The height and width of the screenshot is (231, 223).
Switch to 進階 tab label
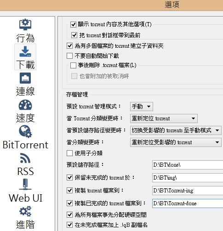25,225
